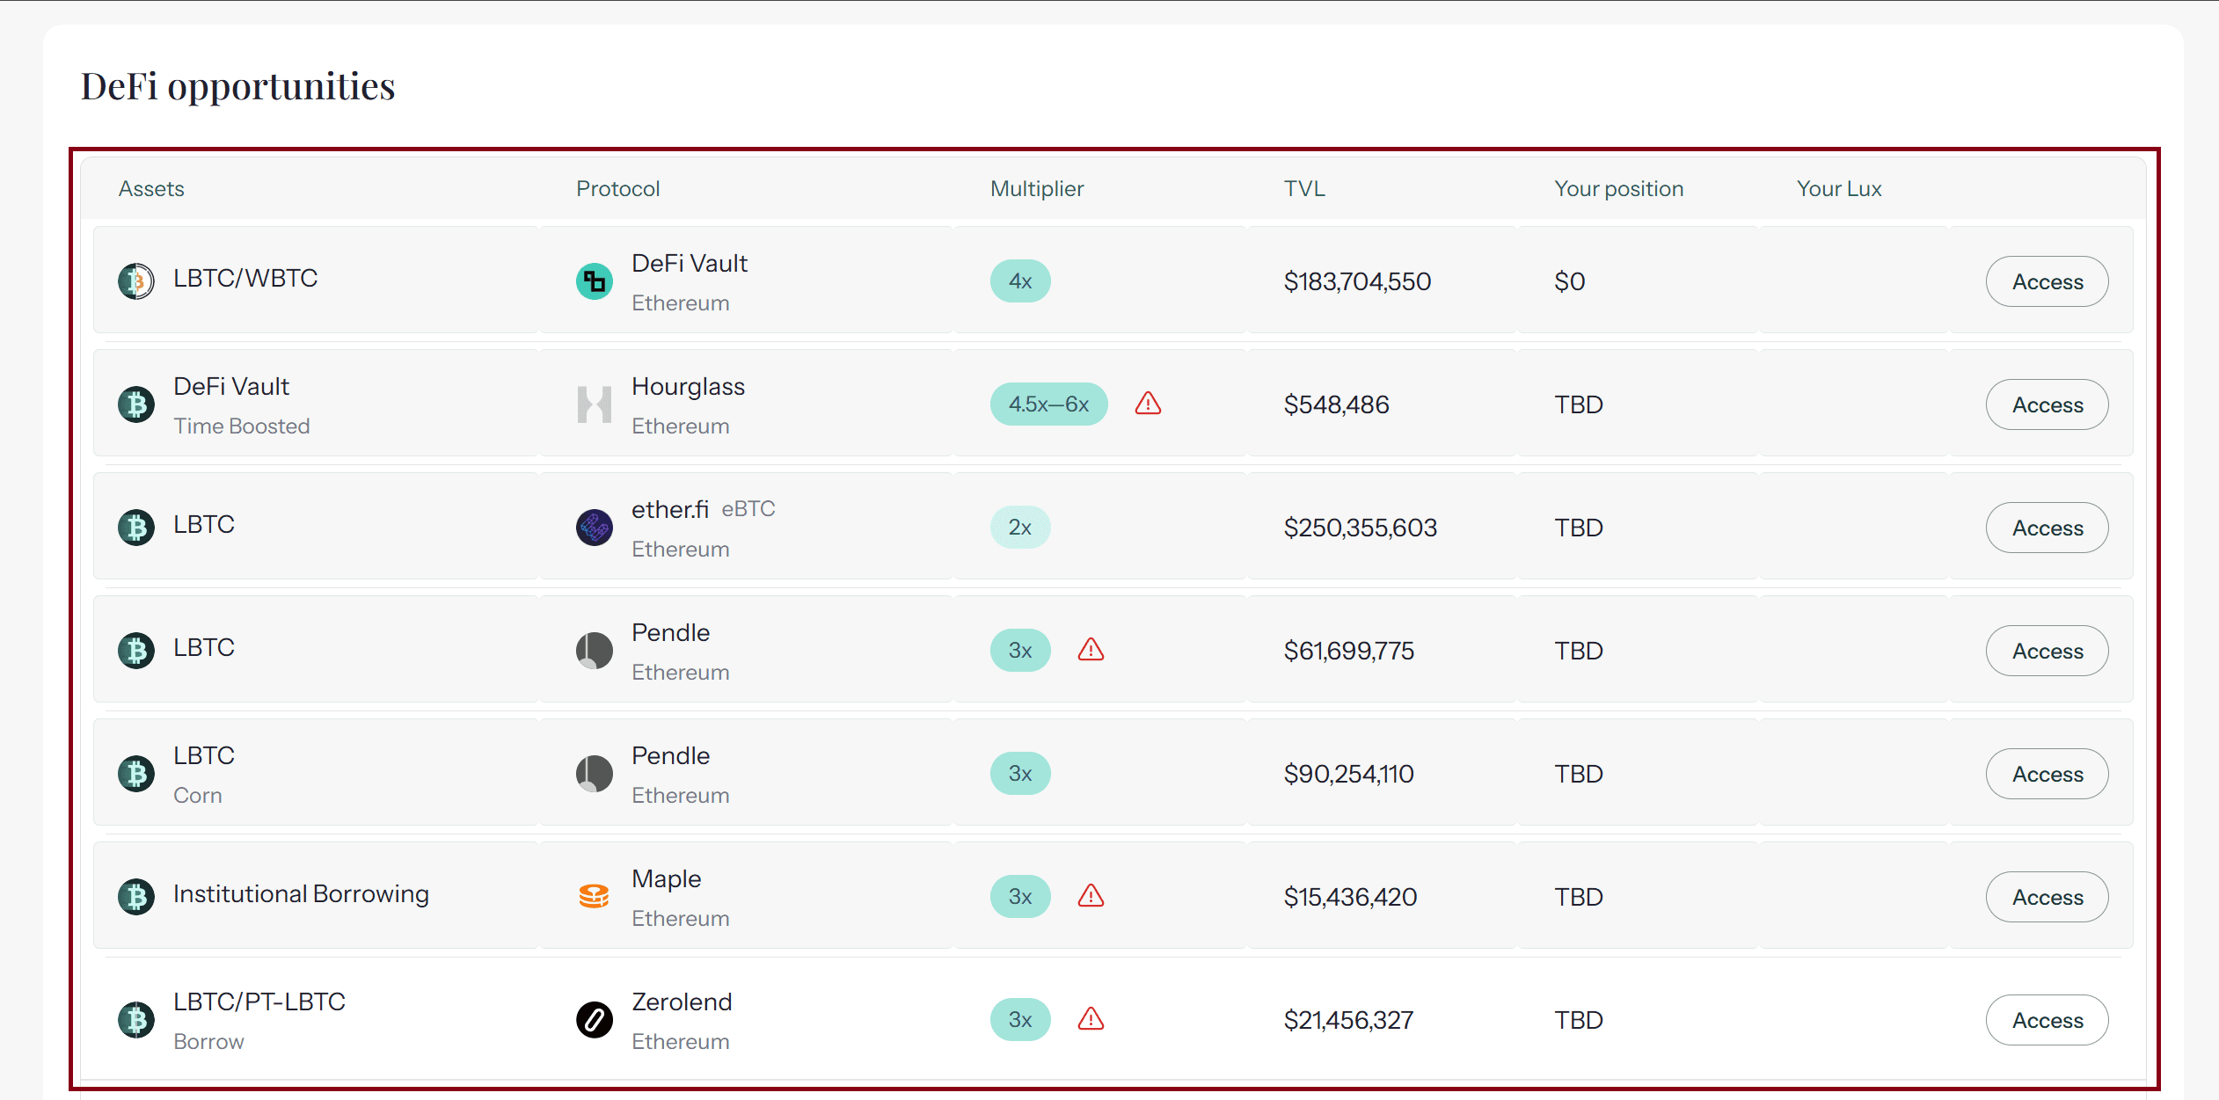Click the Your position column header

[1618, 189]
